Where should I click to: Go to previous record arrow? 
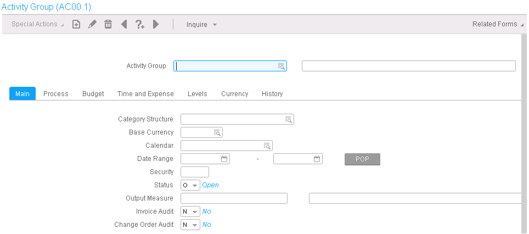pos(124,24)
